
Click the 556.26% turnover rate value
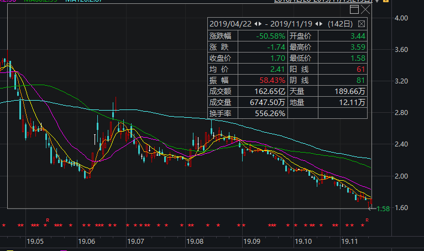270,113
